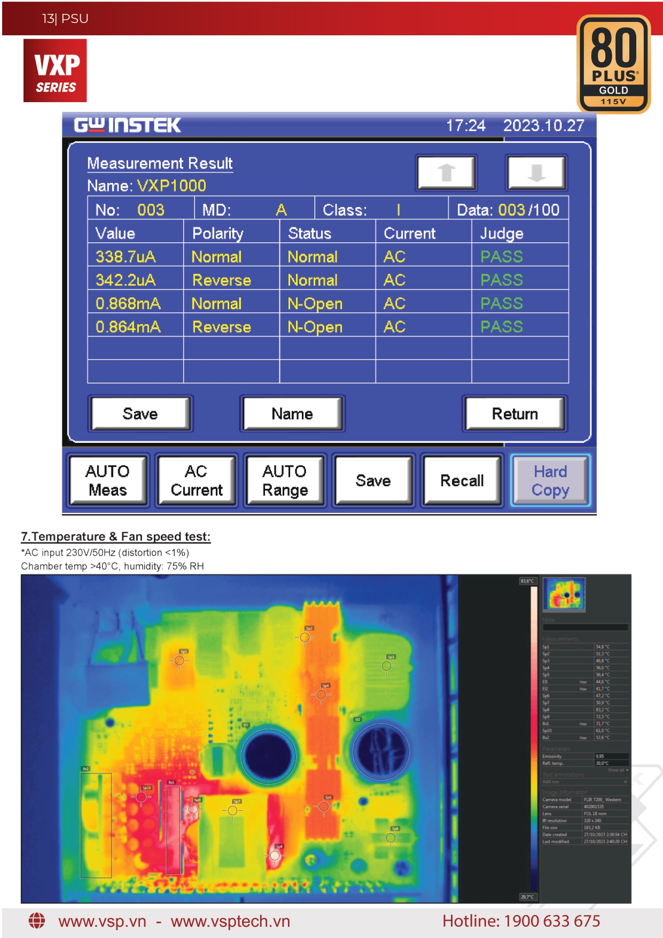Click the Emissivity value field
This screenshot has width=663, height=938.
pos(611,756)
